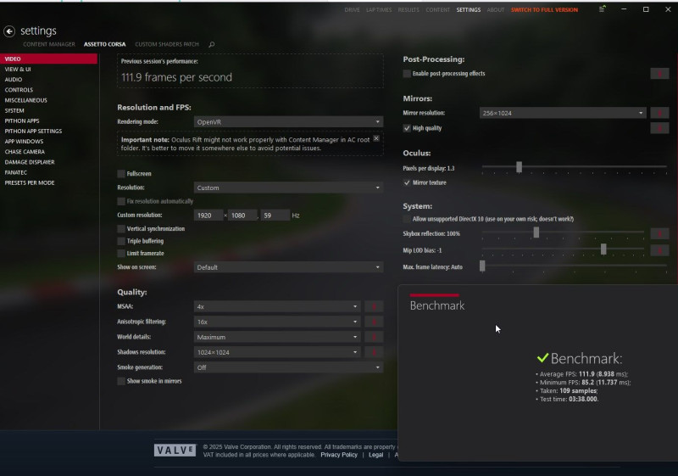Screen dimensions: 678x476
Task: Click the Valve logo in footer
Action: click(x=175, y=450)
